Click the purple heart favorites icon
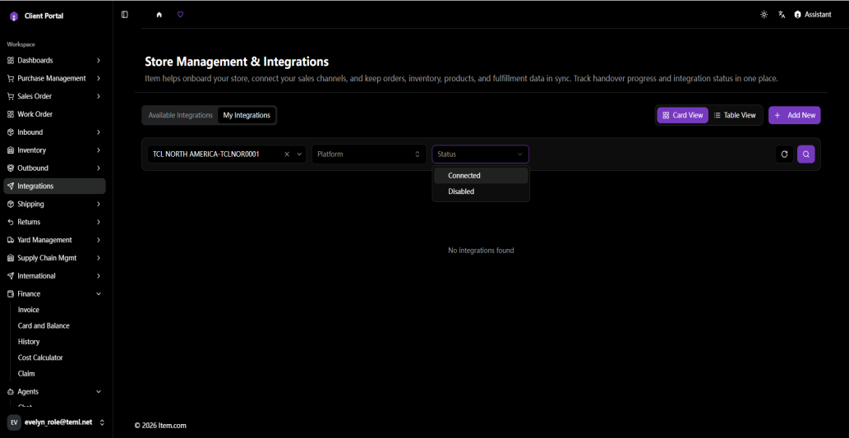This screenshot has width=849, height=438. tap(180, 15)
